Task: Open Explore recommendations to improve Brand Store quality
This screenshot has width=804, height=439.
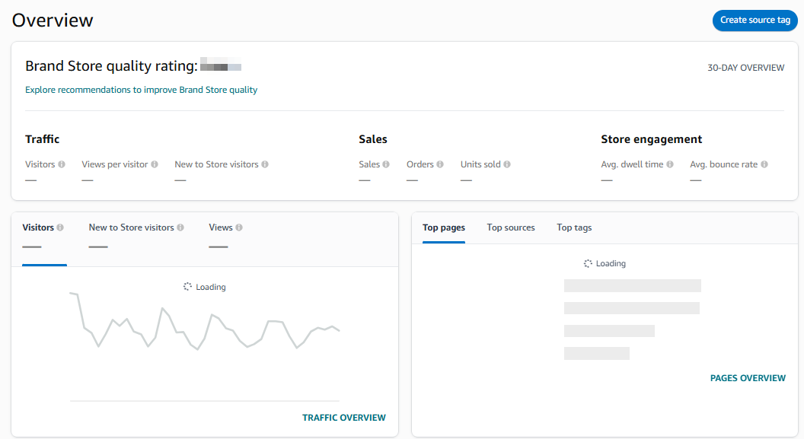Action: (x=141, y=90)
